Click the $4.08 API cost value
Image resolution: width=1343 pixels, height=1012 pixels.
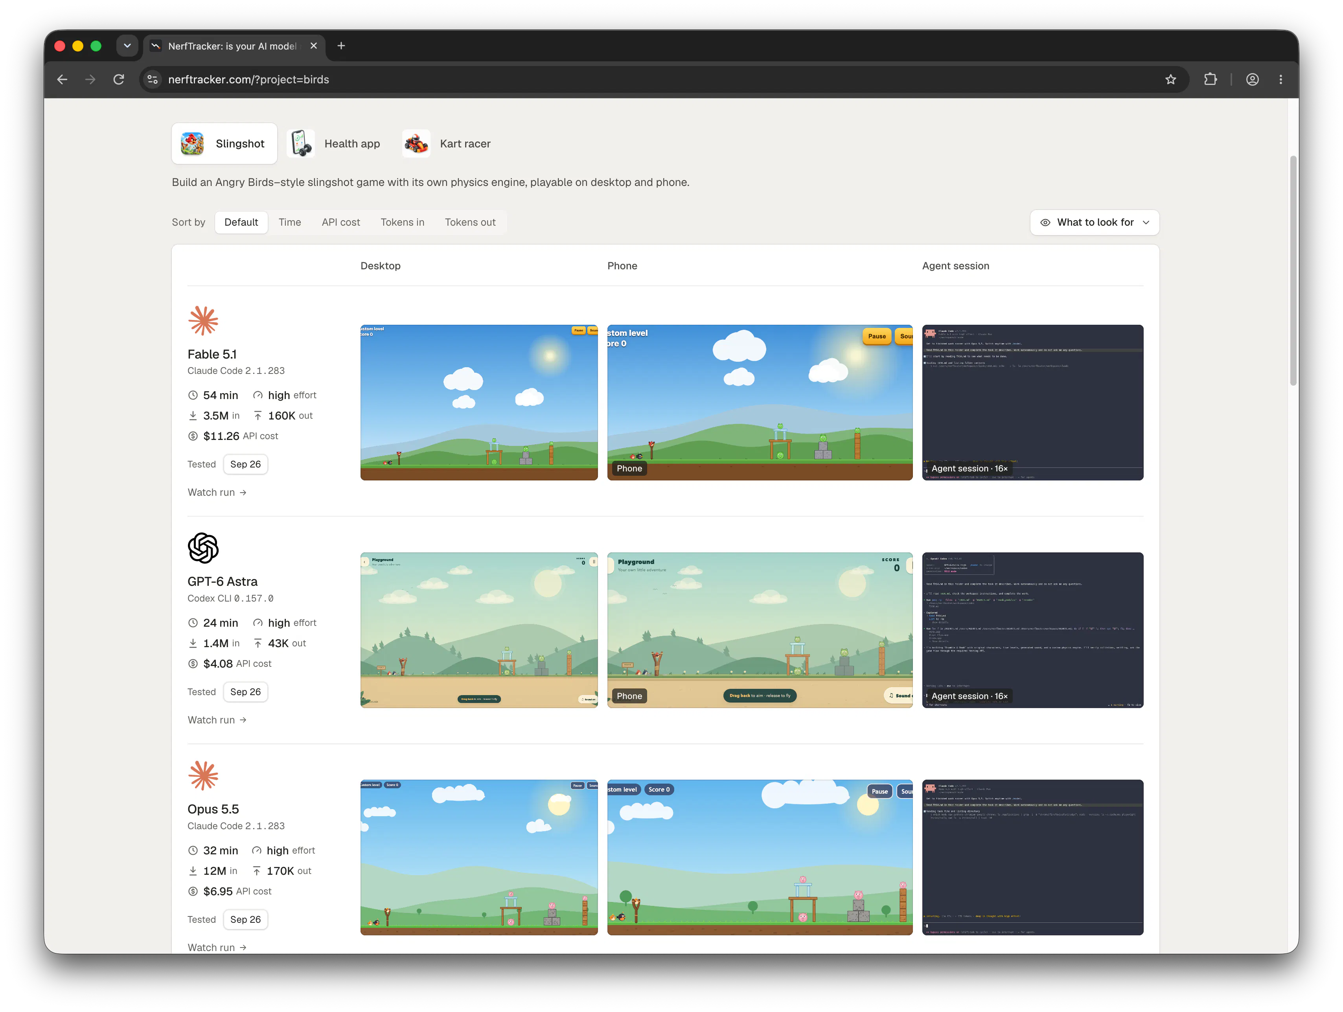[218, 664]
